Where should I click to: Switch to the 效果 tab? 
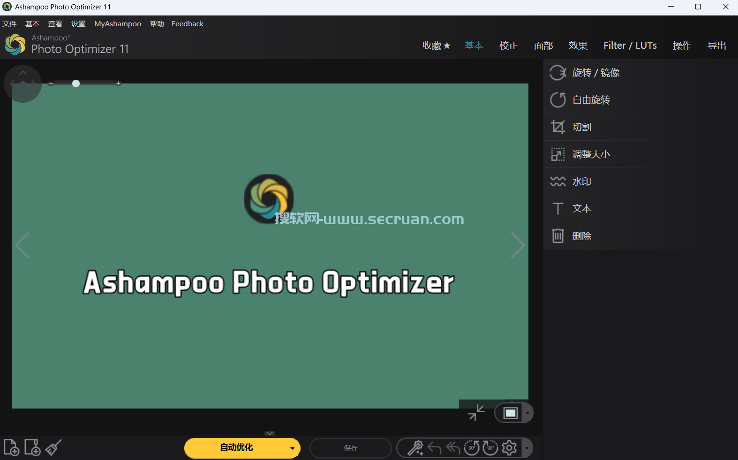pyautogui.click(x=578, y=45)
